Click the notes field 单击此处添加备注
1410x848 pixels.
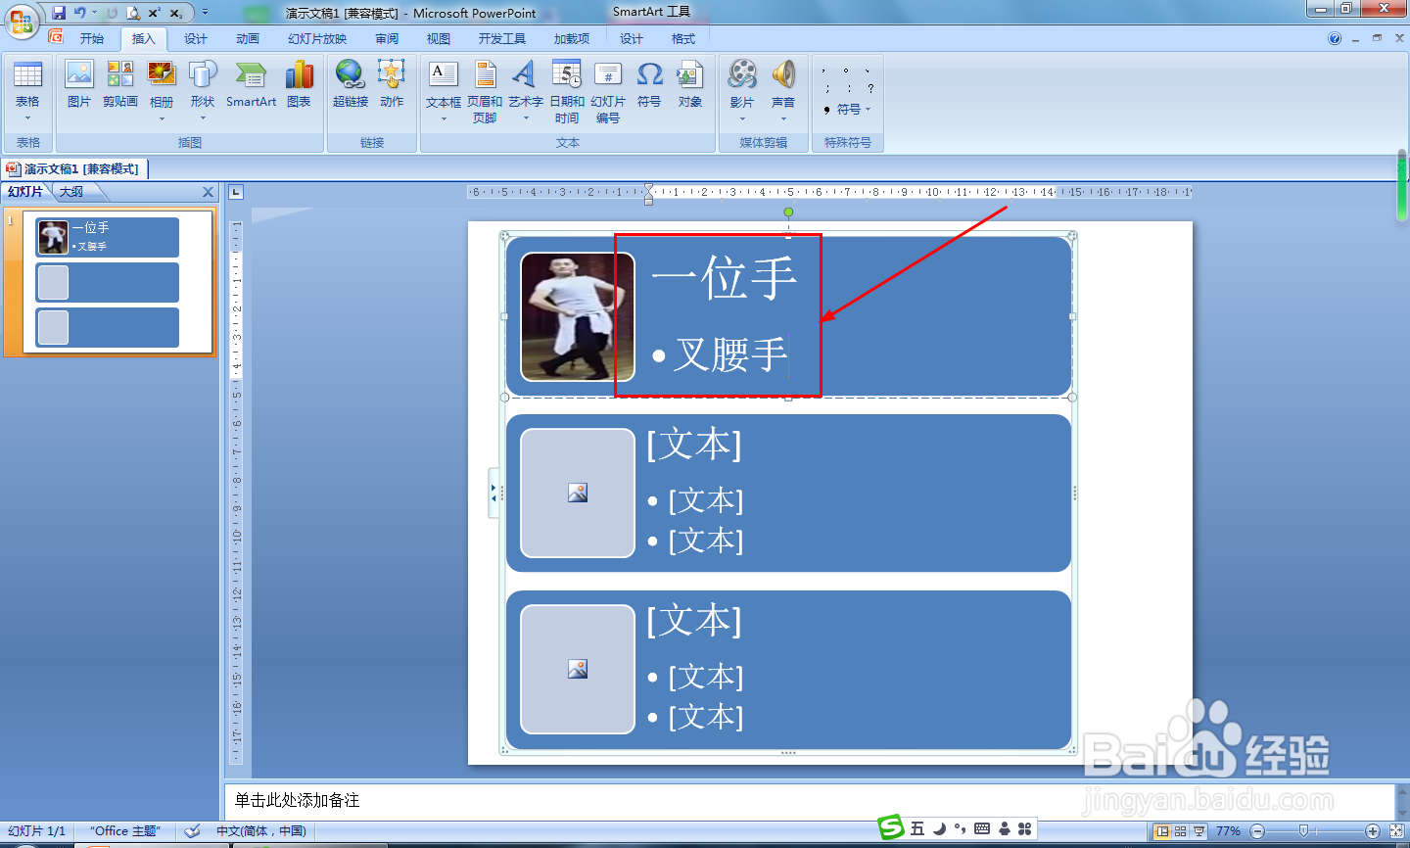pyautogui.click(x=808, y=800)
